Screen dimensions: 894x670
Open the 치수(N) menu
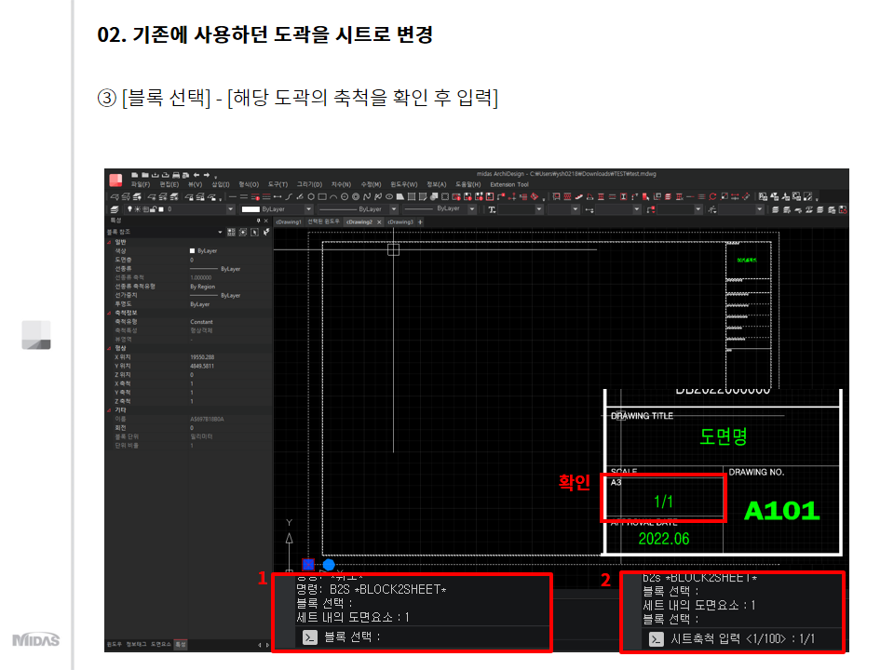point(342,184)
